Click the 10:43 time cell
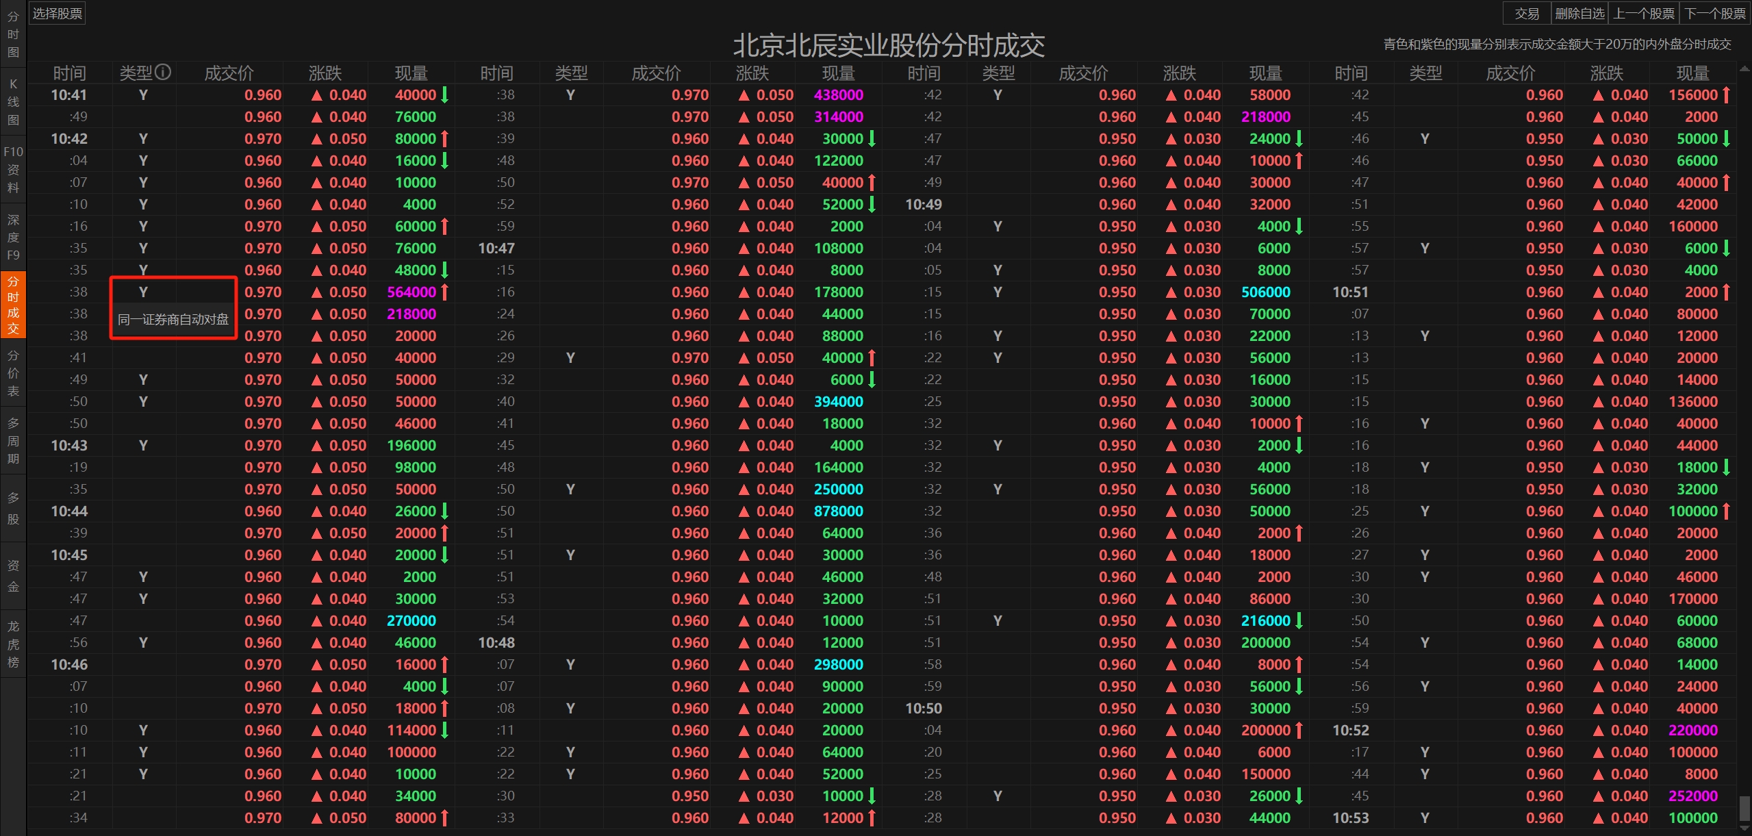 69,445
